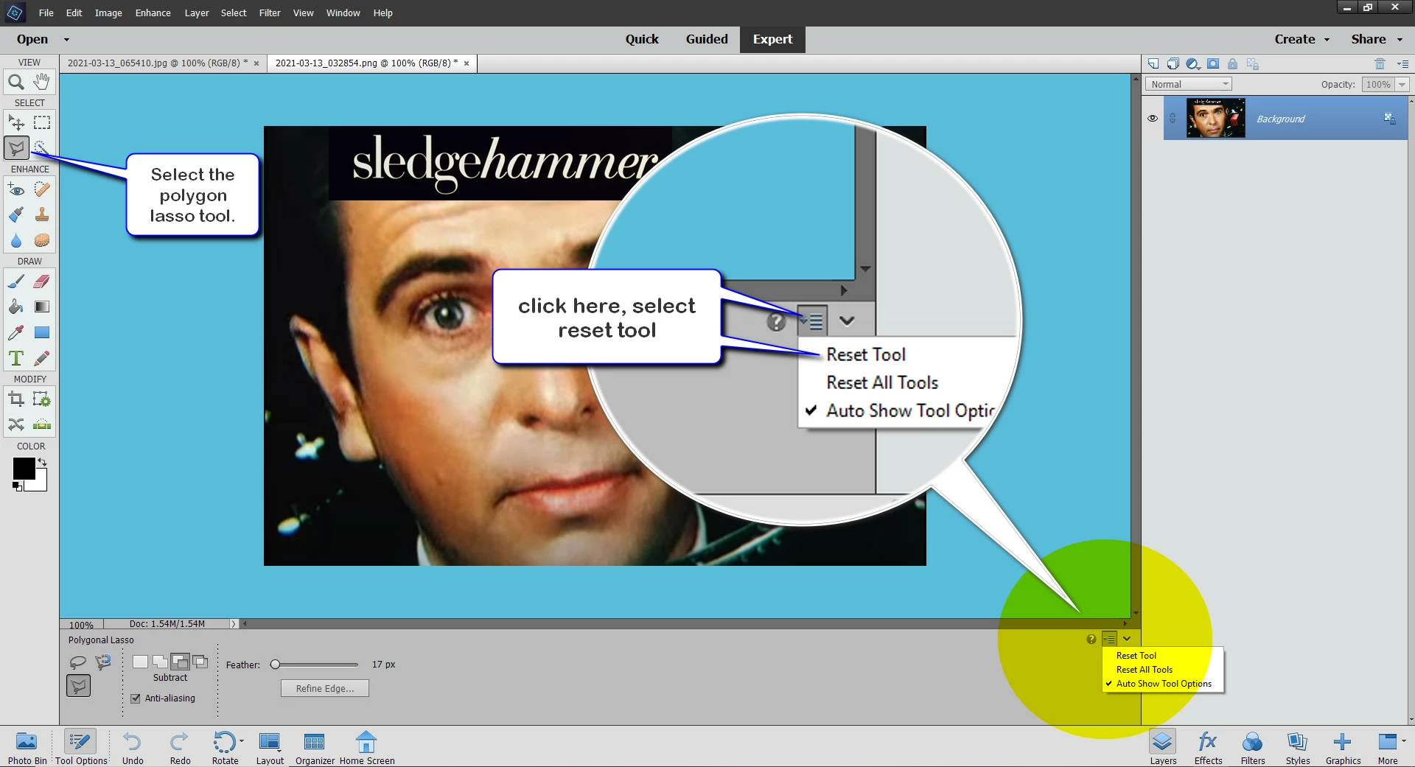Select the Smart Brush tool

[x=16, y=214]
